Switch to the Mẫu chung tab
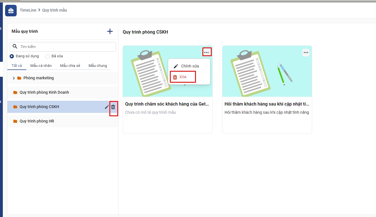376x217 pixels. [x=98, y=66]
